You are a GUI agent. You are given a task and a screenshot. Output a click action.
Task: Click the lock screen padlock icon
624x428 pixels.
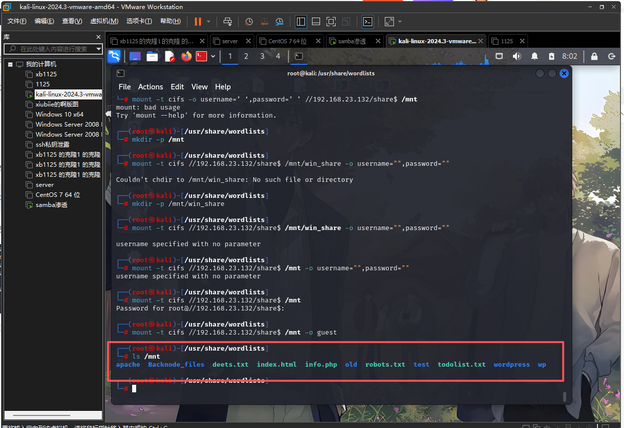coord(594,56)
